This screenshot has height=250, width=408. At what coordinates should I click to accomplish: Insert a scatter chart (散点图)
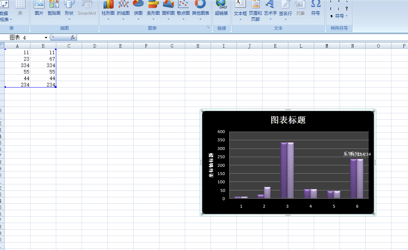(x=183, y=10)
